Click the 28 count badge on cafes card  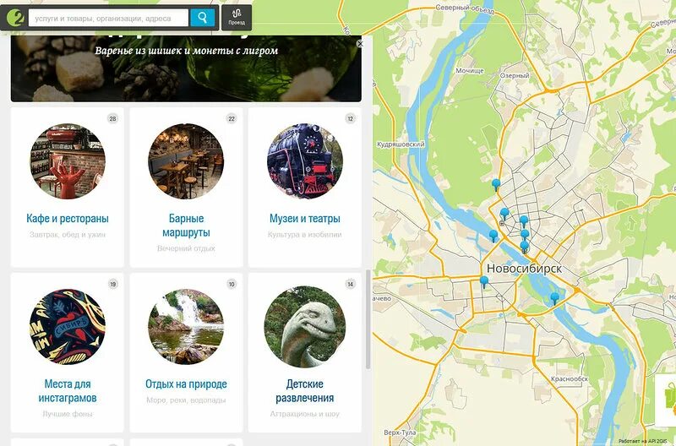click(x=112, y=118)
